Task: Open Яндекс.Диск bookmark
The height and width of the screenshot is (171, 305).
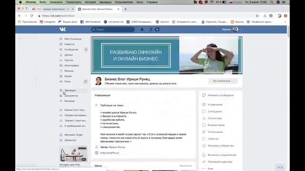Action: (x=68, y=22)
